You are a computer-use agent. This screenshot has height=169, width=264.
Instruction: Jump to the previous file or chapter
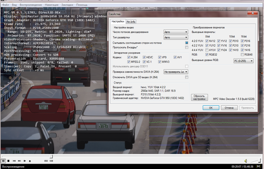point(14,161)
